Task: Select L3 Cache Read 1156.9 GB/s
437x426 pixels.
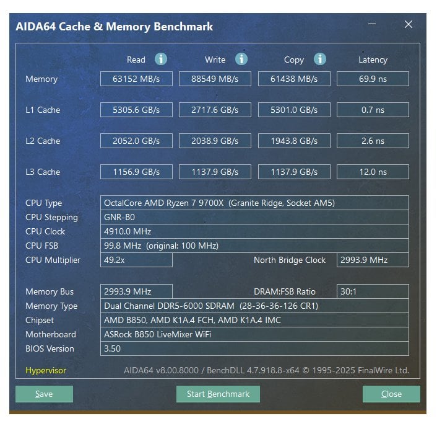Action: pos(136,172)
